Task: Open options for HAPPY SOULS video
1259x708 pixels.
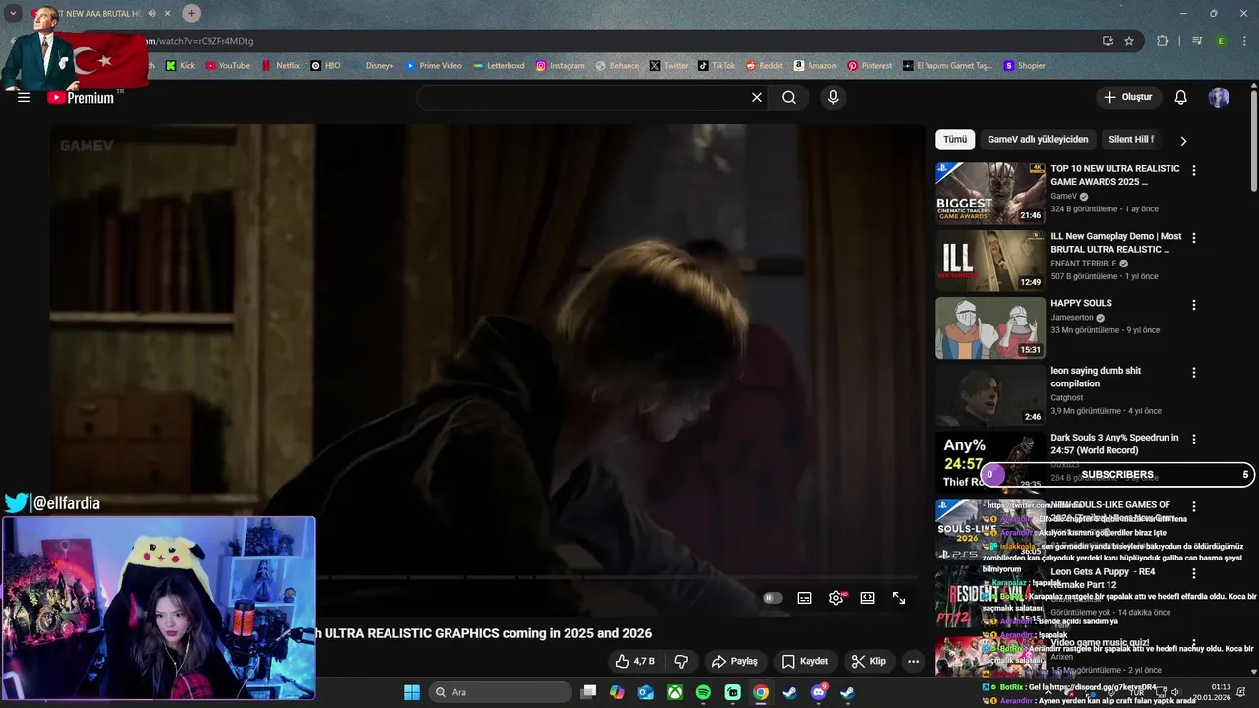Action: click(1194, 305)
